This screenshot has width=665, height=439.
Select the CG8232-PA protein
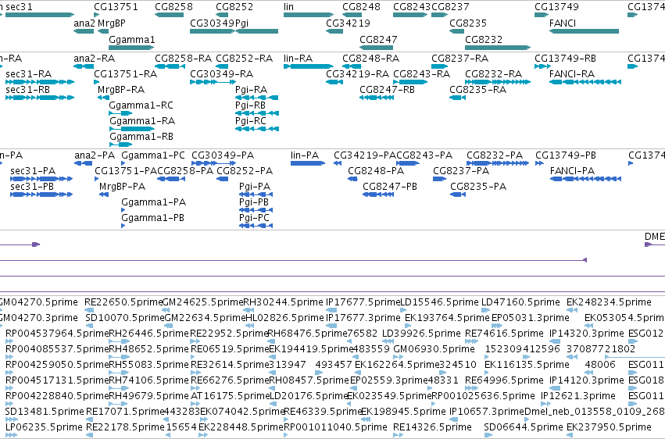tap(498, 163)
